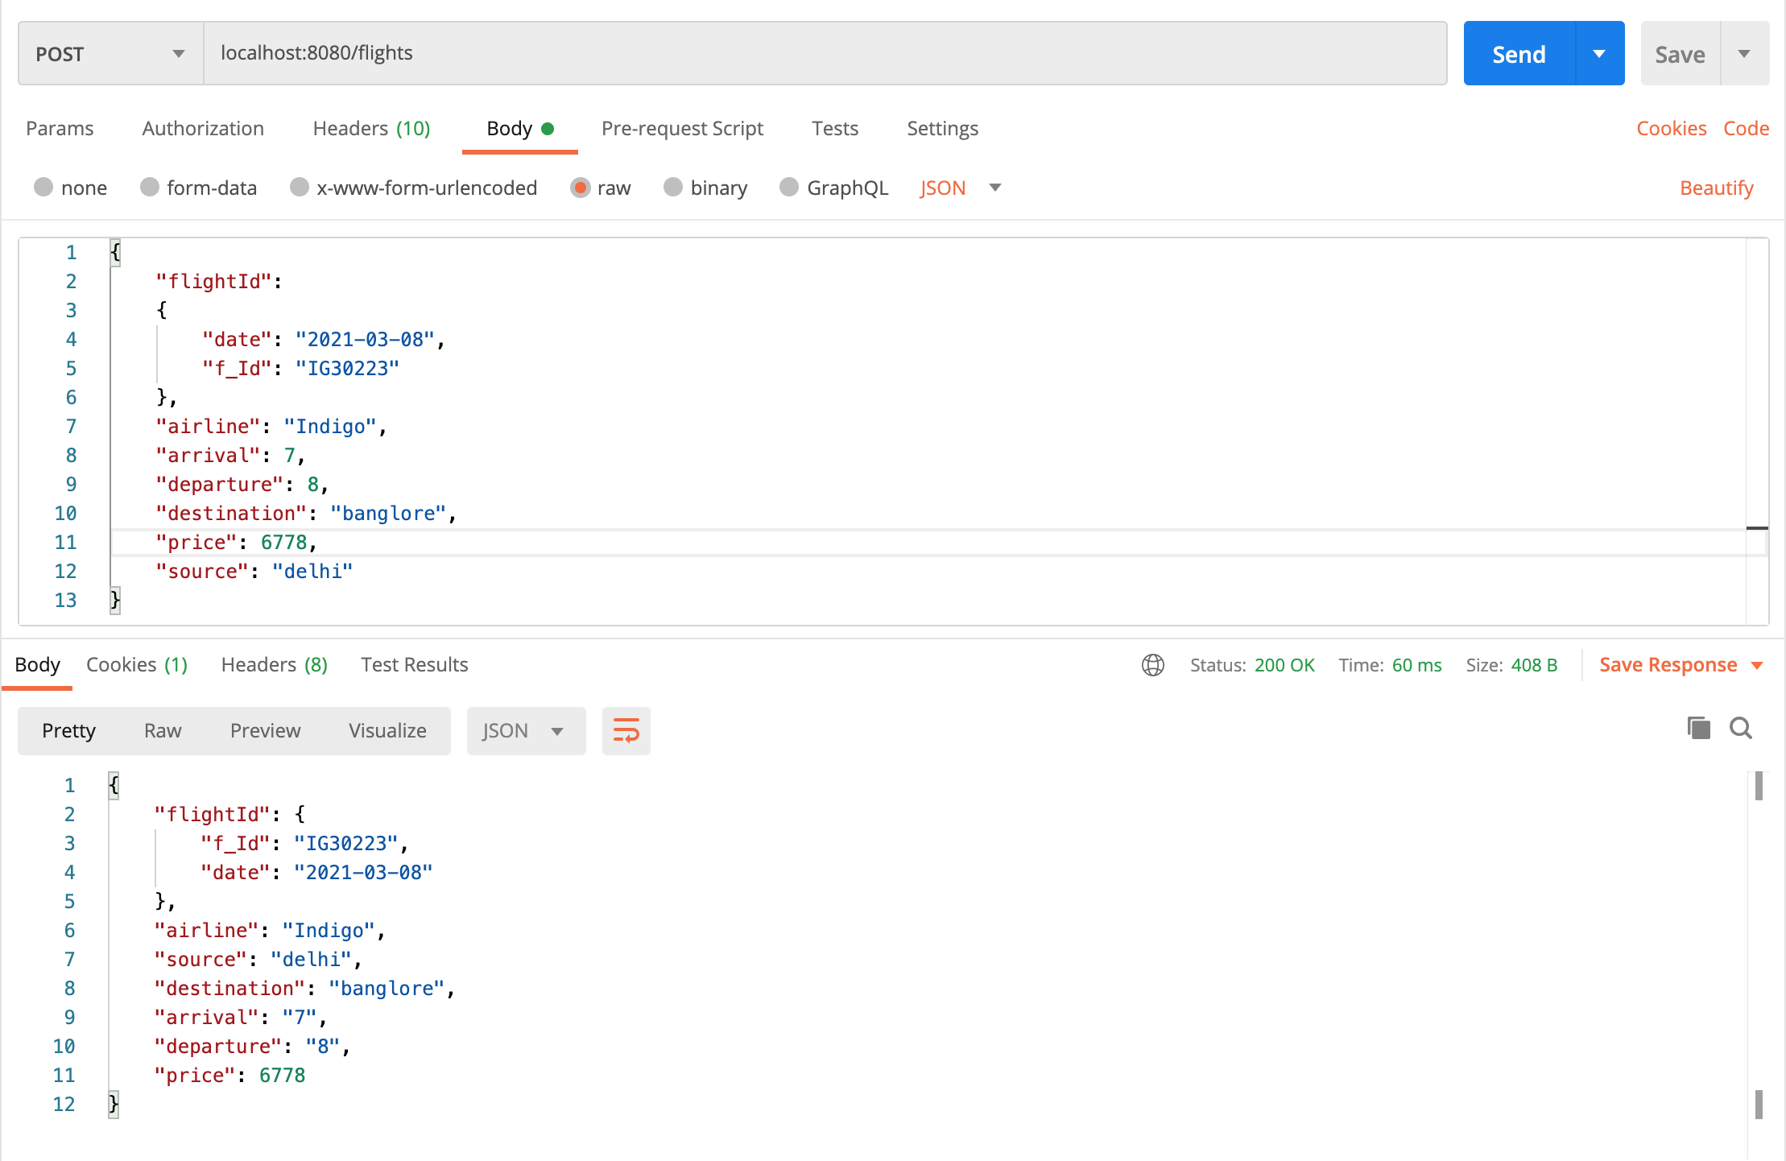The width and height of the screenshot is (1786, 1161).
Task: Select form-data body type radio
Action: point(150,188)
